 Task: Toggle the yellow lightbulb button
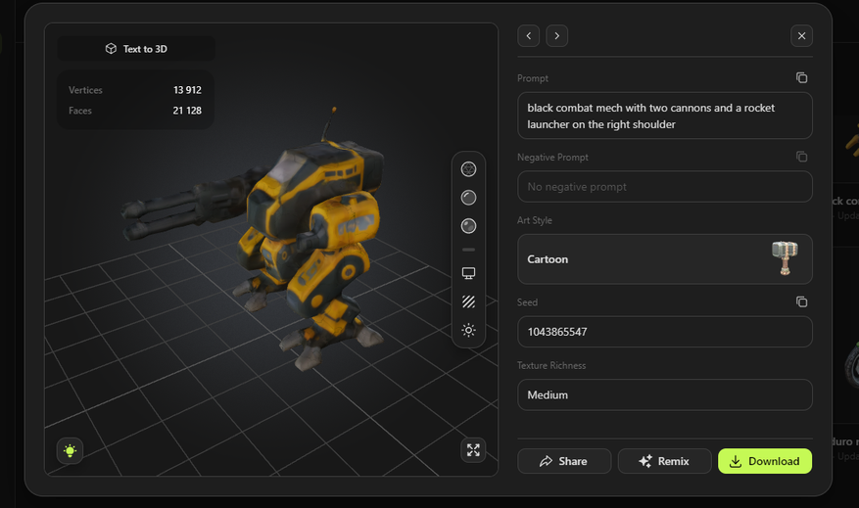70,451
